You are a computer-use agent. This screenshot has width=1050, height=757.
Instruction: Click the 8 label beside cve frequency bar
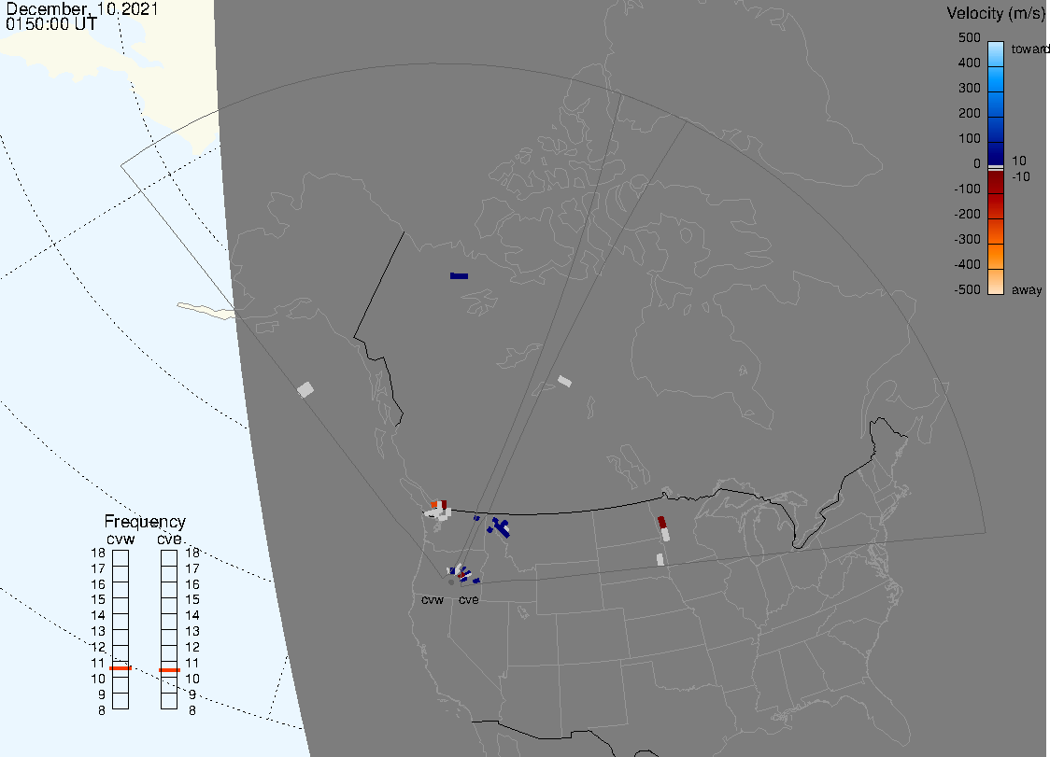pos(192,711)
